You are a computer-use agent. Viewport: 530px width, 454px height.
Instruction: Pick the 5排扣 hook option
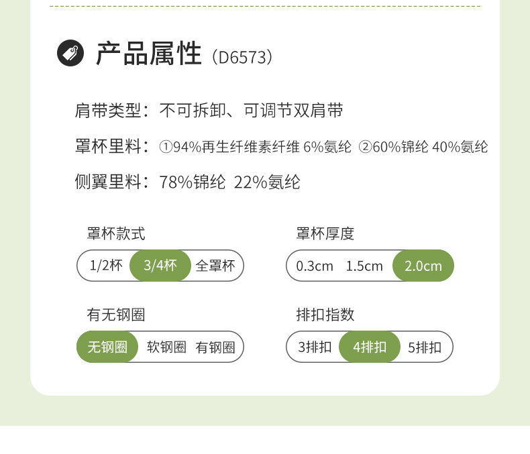(x=425, y=347)
